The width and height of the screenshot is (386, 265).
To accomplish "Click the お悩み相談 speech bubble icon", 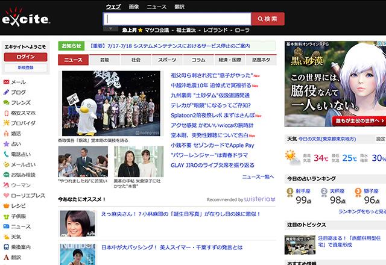I will tap(6, 175).
